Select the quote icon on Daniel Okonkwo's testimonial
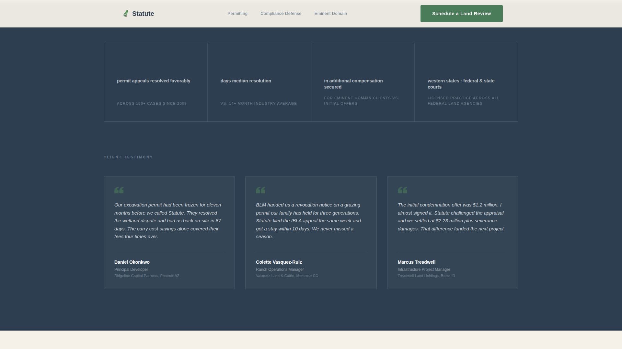622x349 pixels. [x=119, y=190]
